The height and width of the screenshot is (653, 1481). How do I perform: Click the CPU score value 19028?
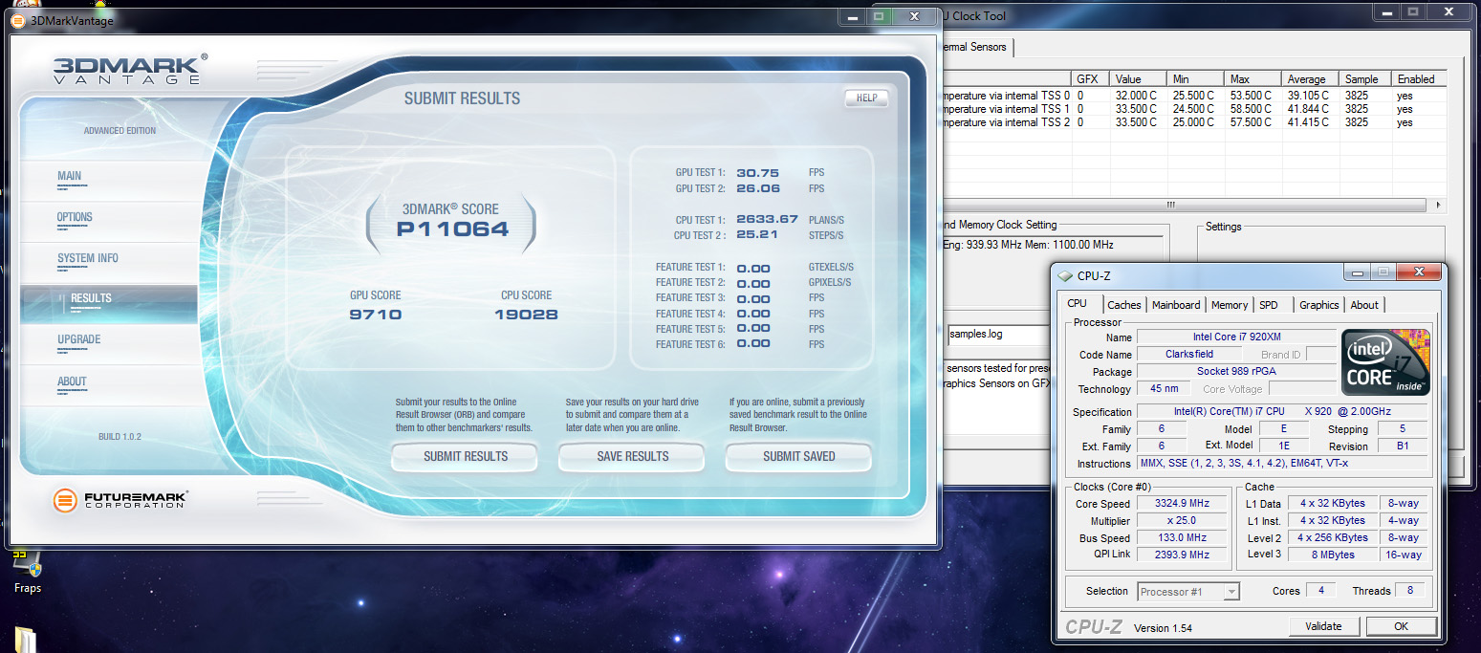[526, 315]
